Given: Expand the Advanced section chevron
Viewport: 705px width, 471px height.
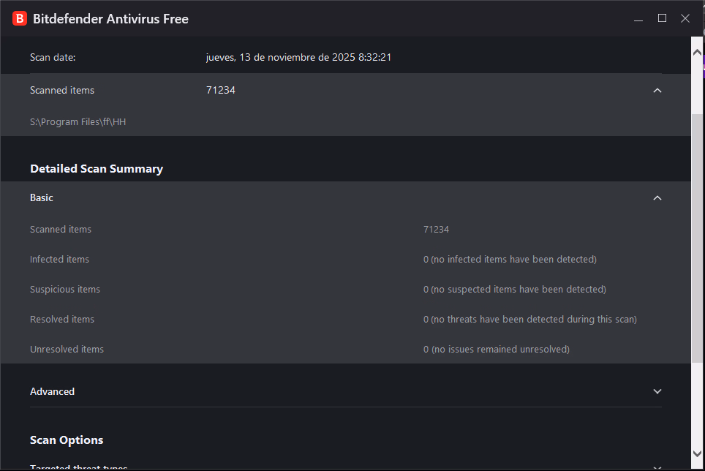Looking at the screenshot, I should click(657, 392).
